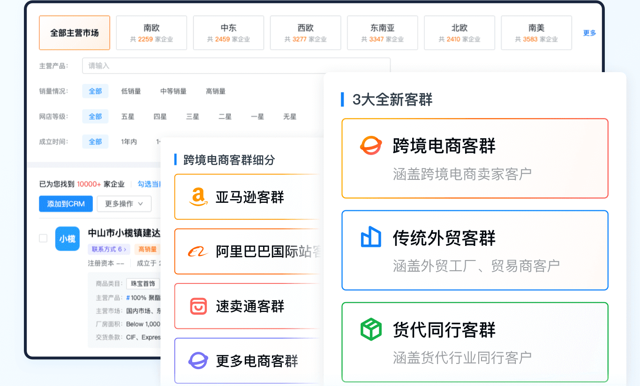Expand more markets via 更多 link
640x386 pixels.
[589, 33]
